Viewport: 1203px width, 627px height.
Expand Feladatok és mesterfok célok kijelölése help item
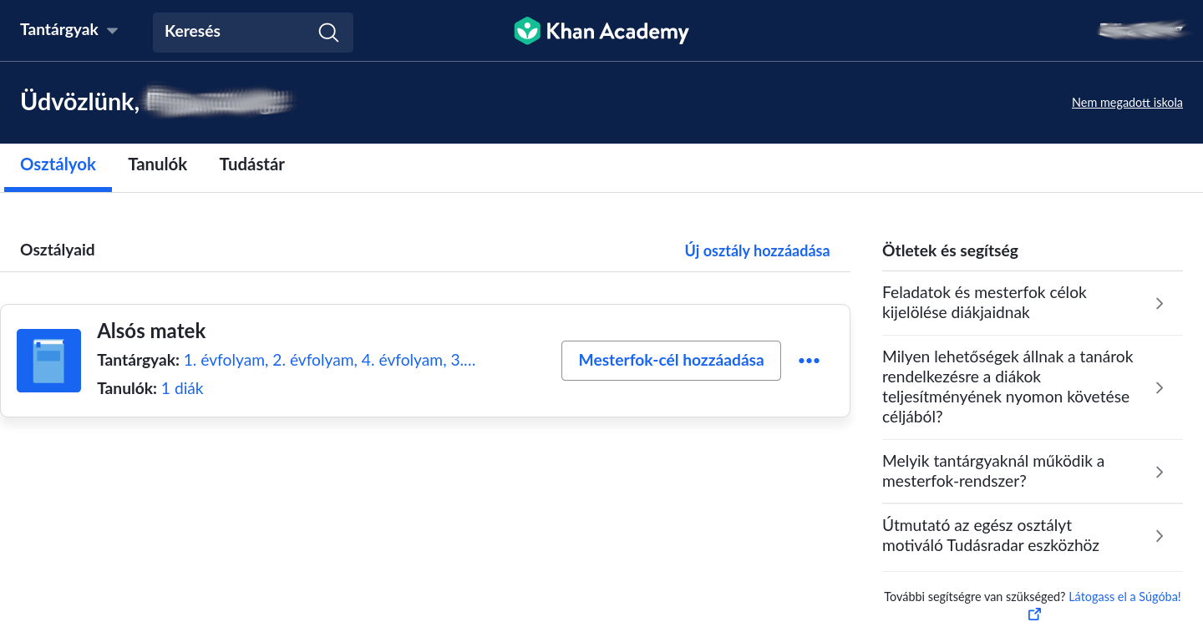coord(1032,303)
